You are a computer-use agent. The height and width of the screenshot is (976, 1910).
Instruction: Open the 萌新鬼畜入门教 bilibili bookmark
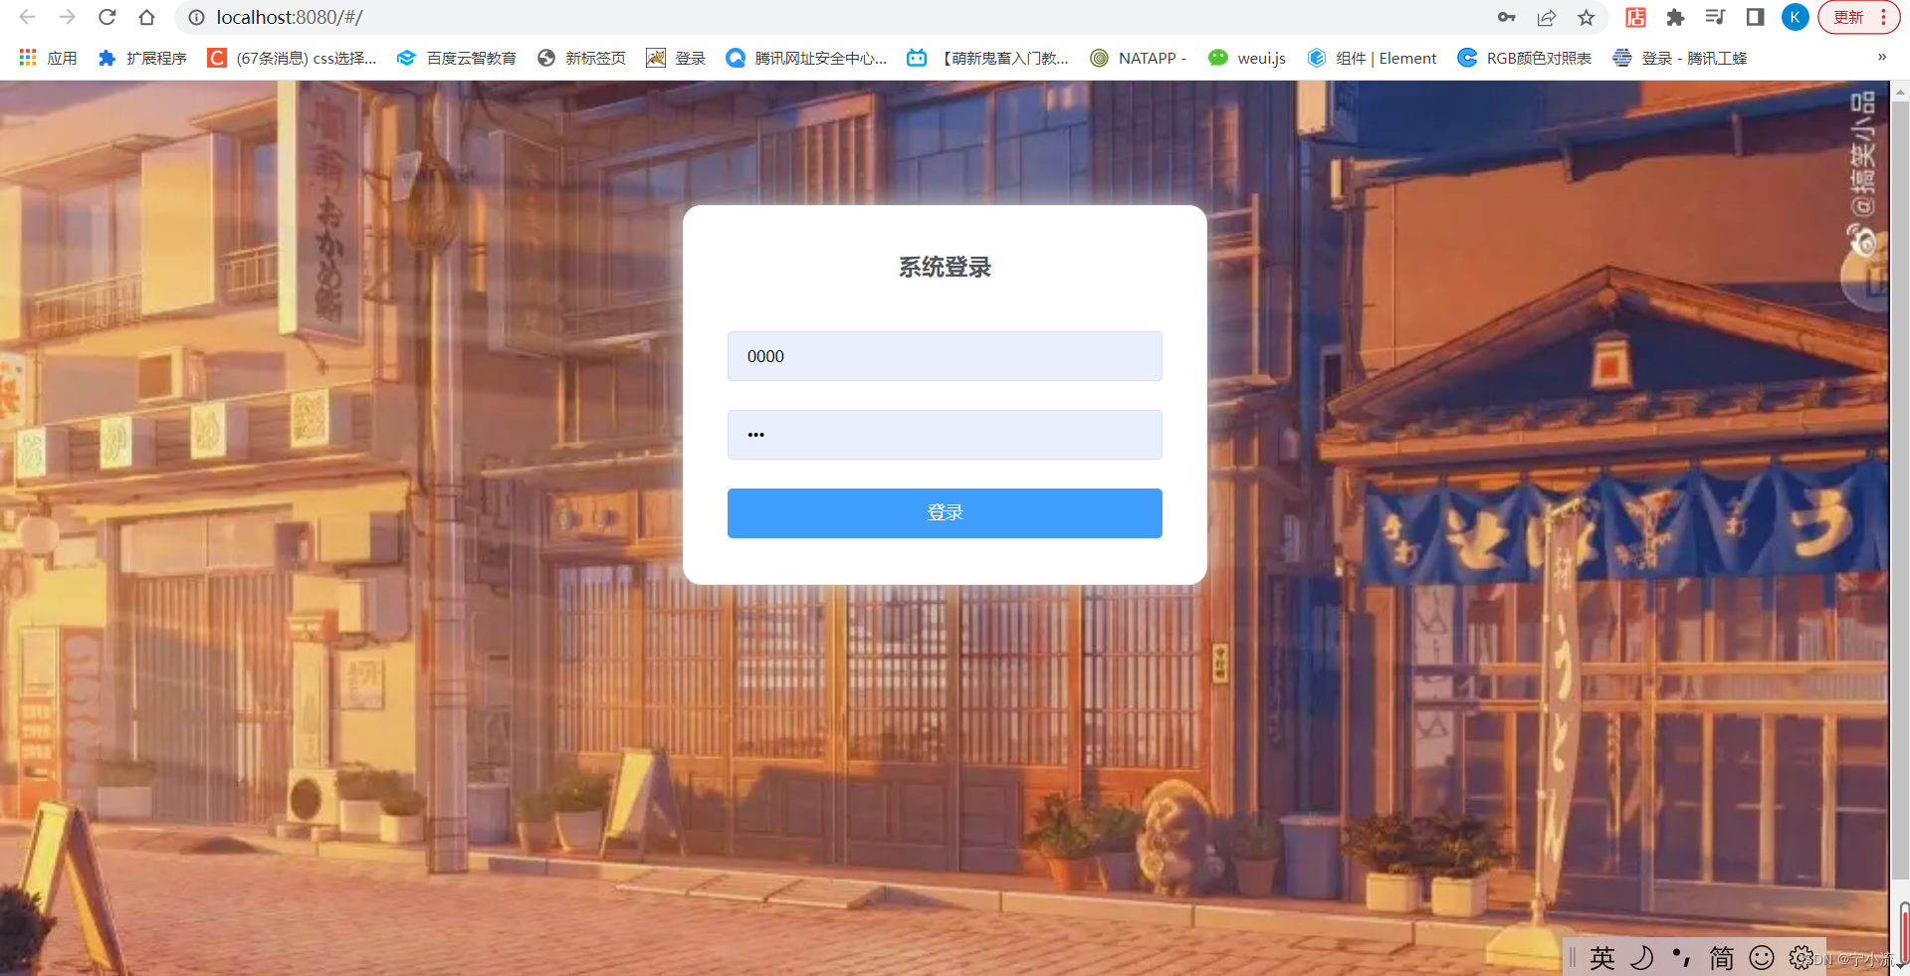987,58
